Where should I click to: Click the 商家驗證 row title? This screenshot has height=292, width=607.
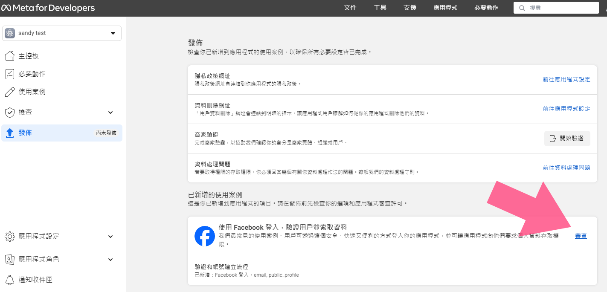[x=206, y=135]
